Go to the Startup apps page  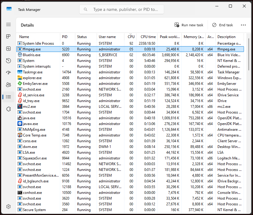(x=8, y=73)
